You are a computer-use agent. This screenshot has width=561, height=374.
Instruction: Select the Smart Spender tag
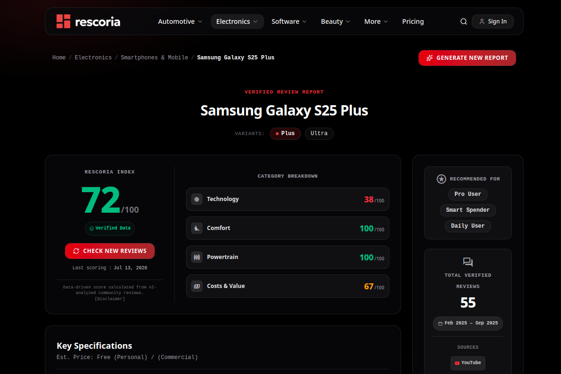[468, 210]
